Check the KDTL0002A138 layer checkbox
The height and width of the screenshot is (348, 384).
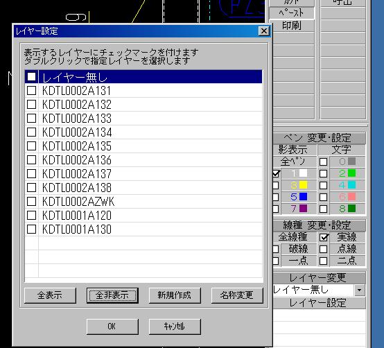pos(31,188)
